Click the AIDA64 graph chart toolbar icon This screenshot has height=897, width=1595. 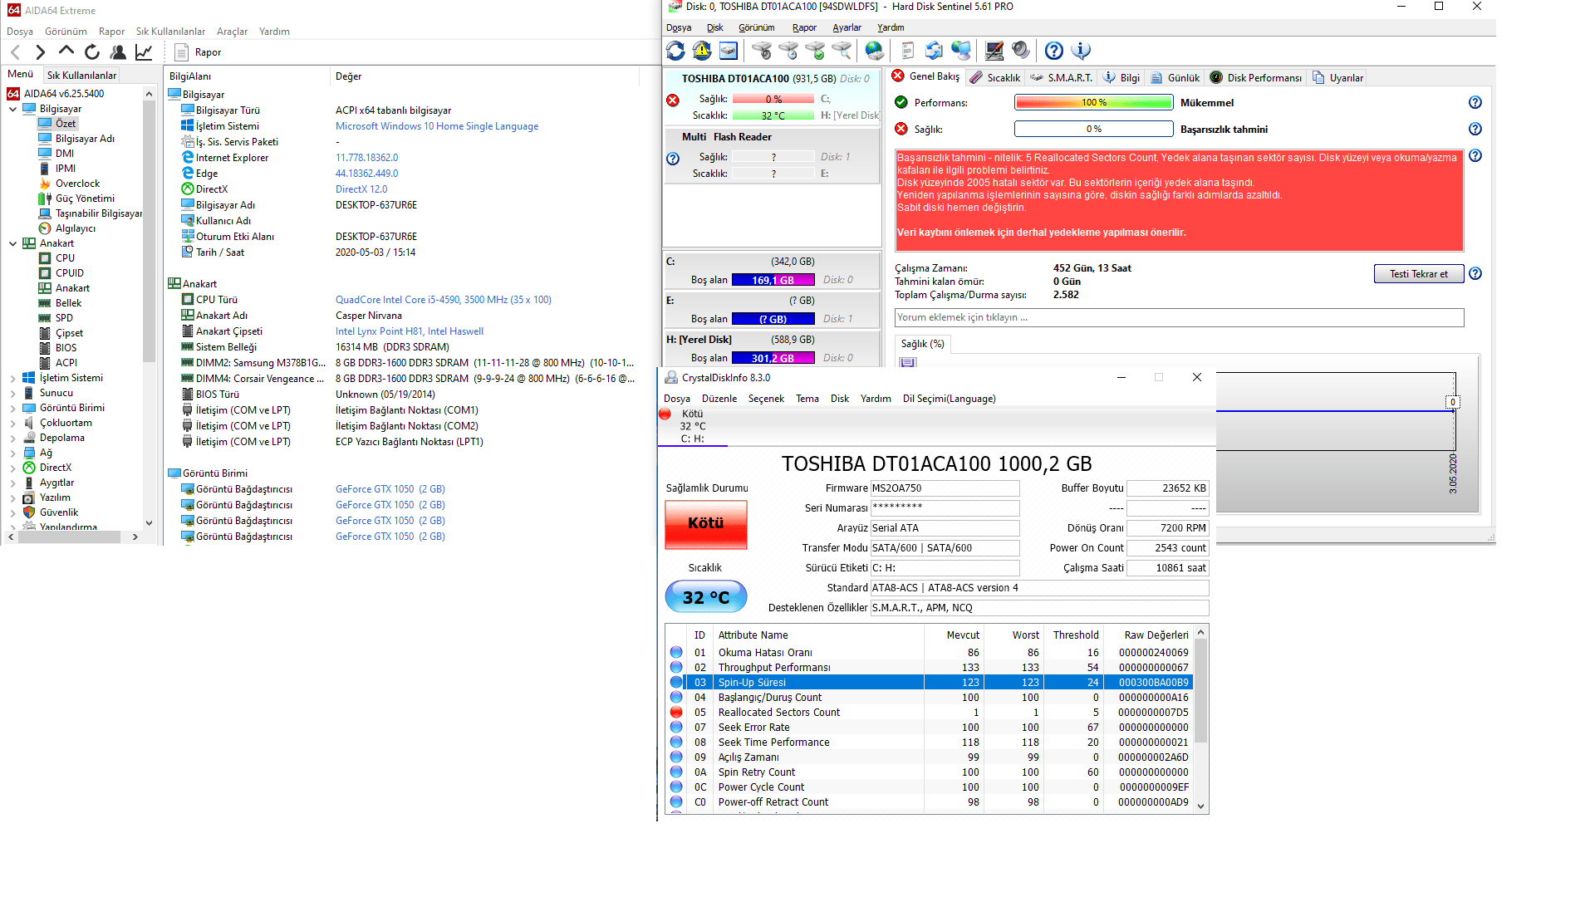pyautogui.click(x=144, y=52)
